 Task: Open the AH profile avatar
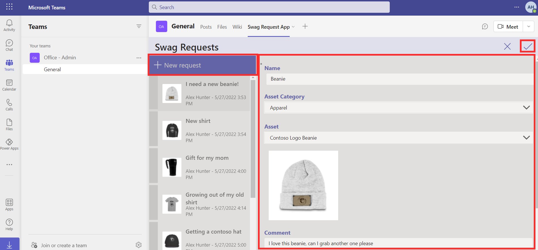click(531, 7)
